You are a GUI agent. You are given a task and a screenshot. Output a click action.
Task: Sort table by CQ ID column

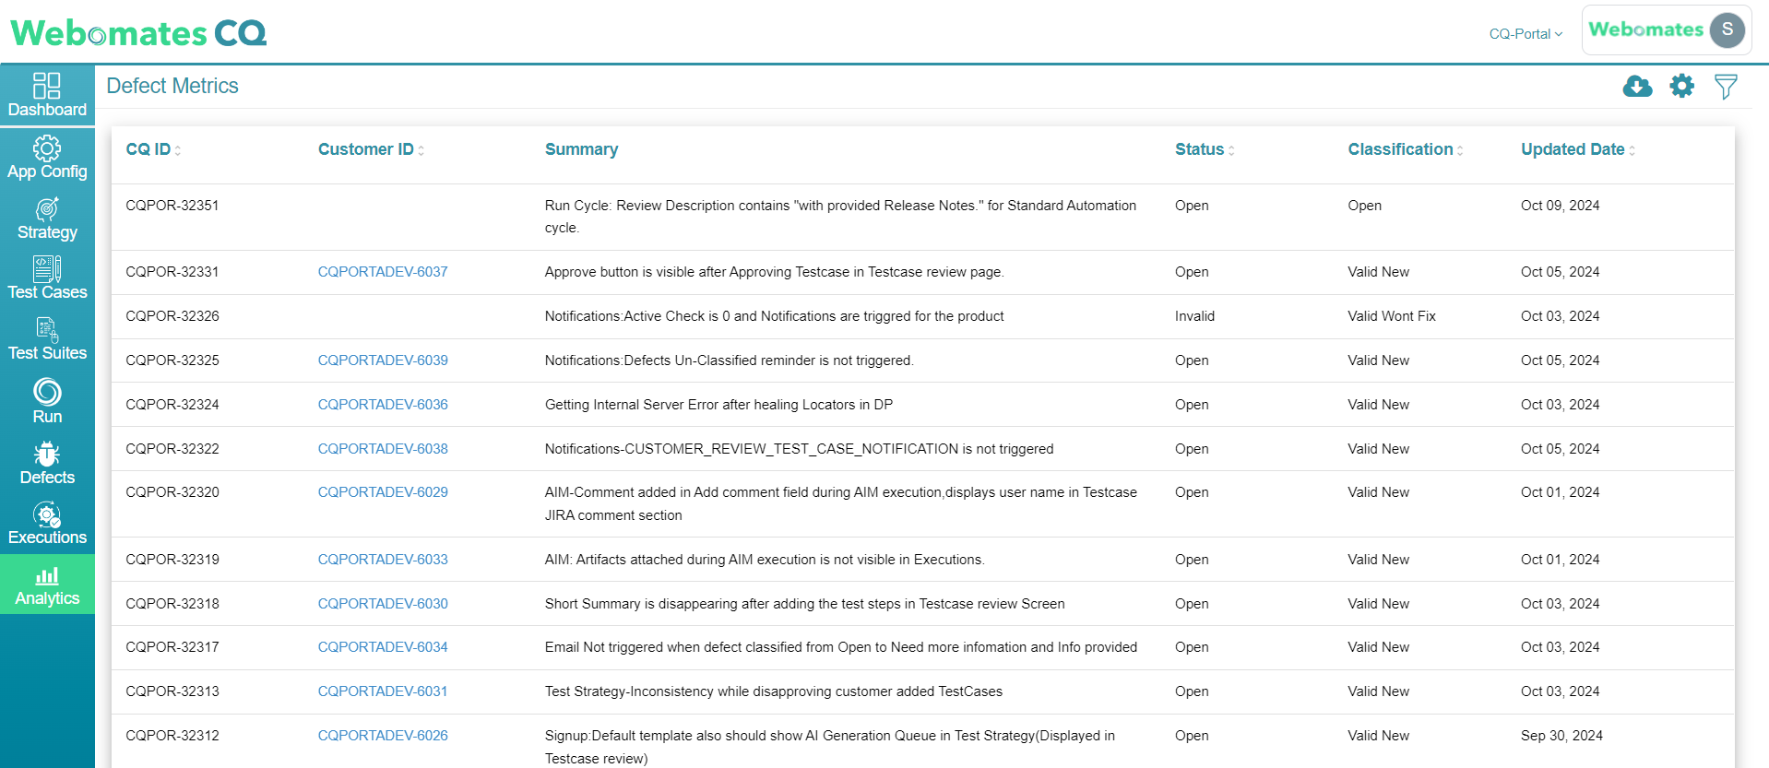tap(153, 149)
